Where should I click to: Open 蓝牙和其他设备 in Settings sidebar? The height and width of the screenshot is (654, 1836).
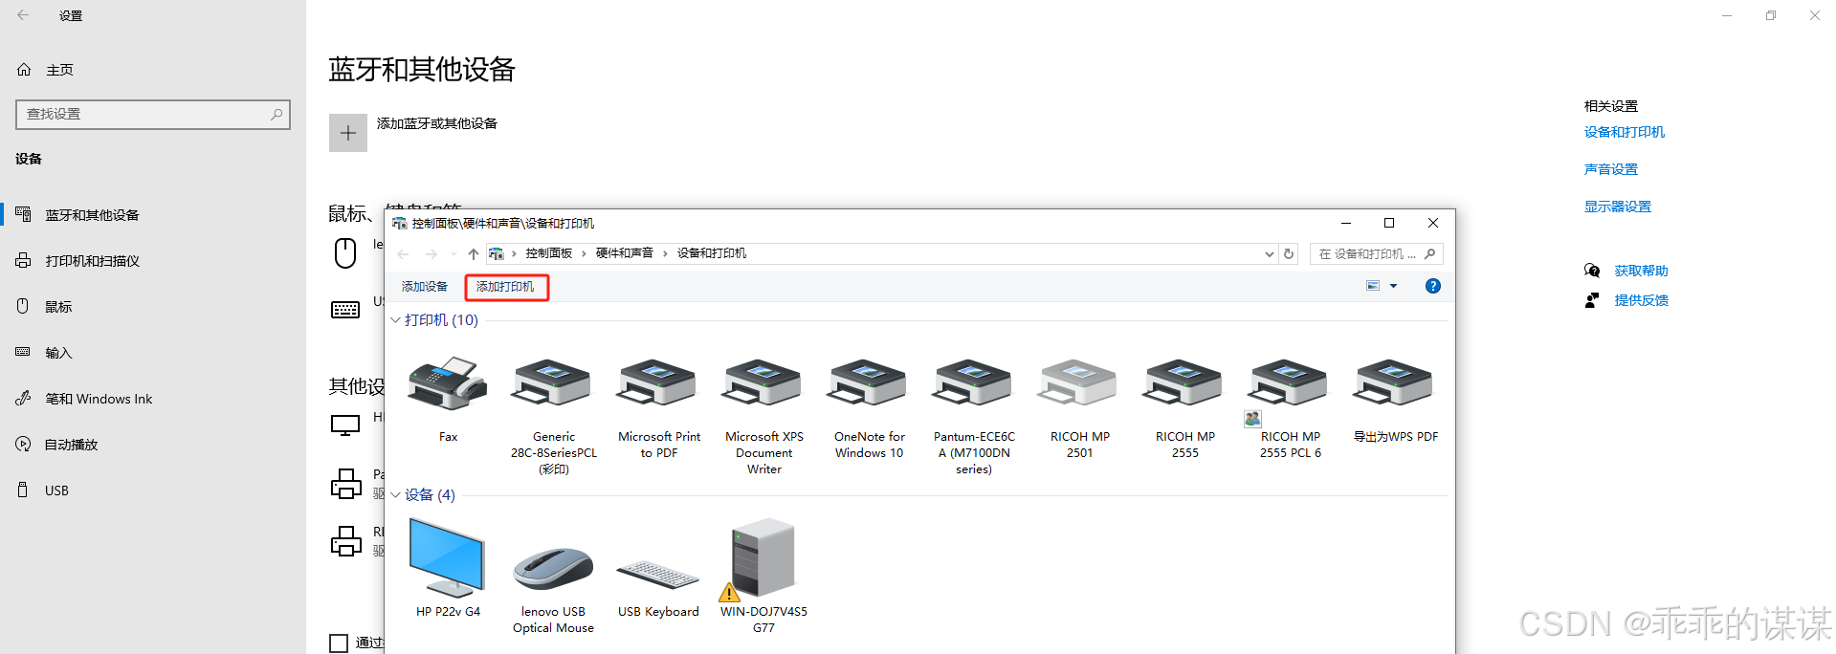pyautogui.click(x=153, y=215)
